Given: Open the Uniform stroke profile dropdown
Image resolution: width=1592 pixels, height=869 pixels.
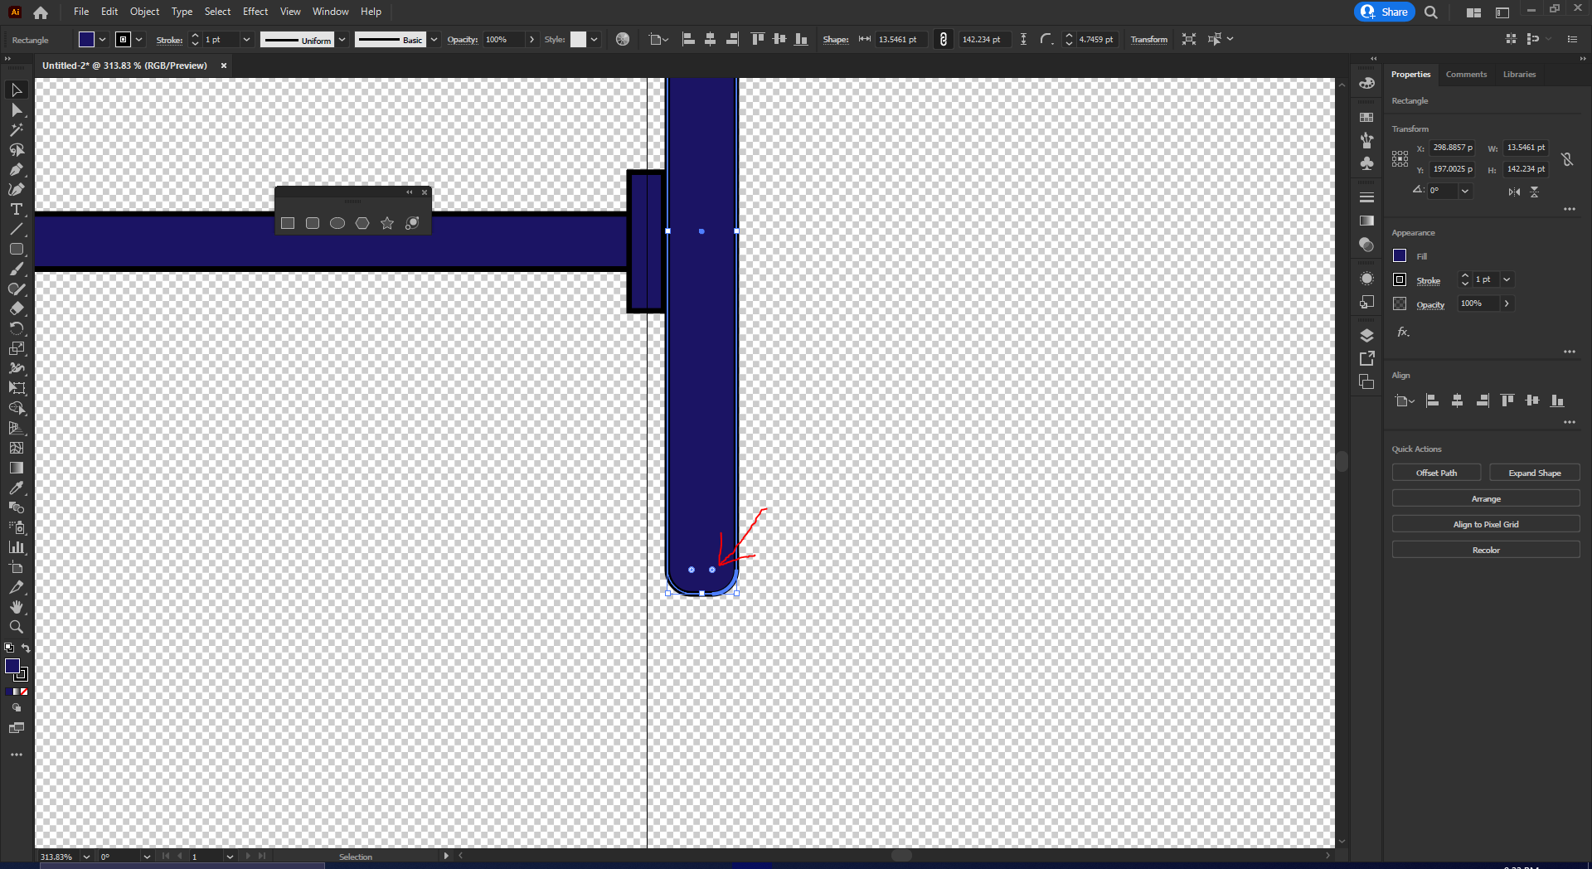Looking at the screenshot, I should [342, 39].
